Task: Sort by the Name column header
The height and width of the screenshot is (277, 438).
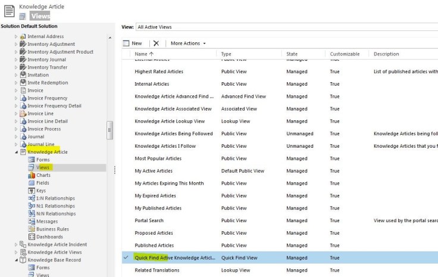Action: 141,54
